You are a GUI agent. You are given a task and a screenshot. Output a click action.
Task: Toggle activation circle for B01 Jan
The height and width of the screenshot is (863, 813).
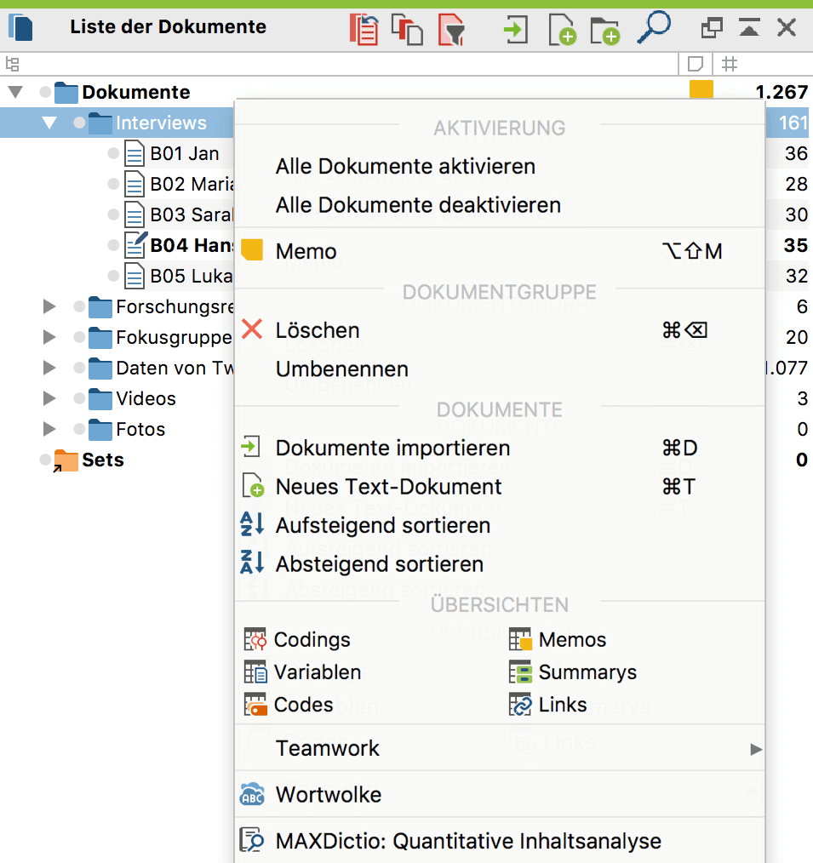pyautogui.click(x=113, y=154)
